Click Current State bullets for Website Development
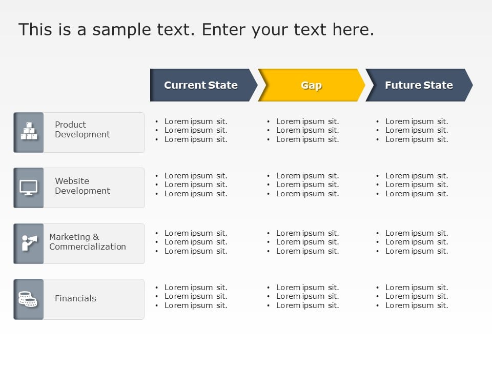This screenshot has height=369, width=492. (x=195, y=184)
